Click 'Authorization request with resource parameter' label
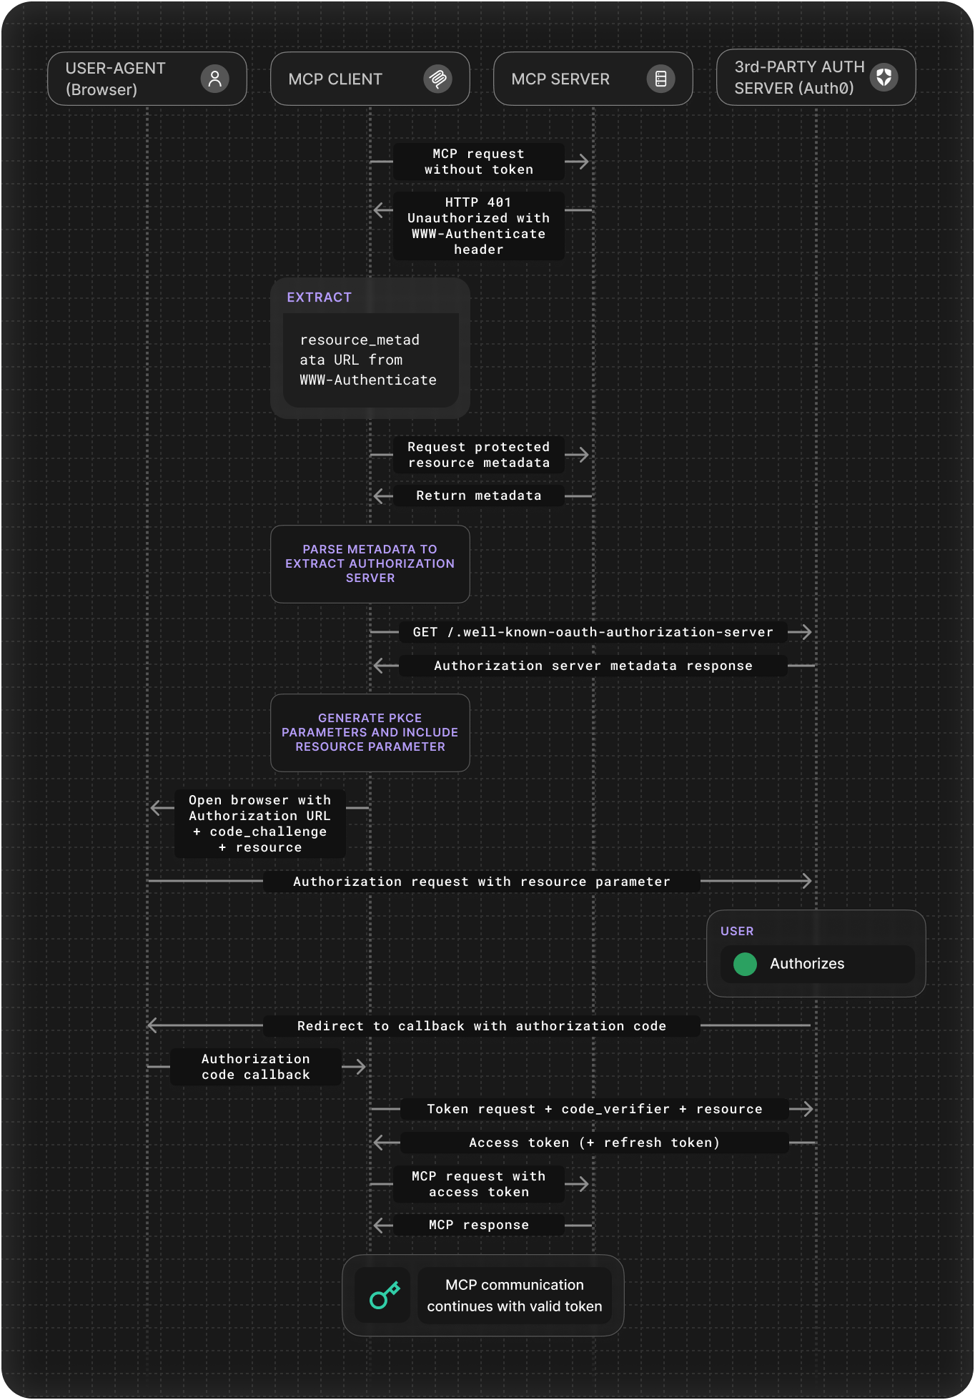 (482, 882)
